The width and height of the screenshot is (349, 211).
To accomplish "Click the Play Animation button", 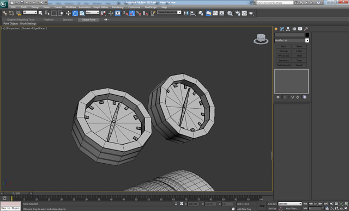I will click(x=315, y=204).
